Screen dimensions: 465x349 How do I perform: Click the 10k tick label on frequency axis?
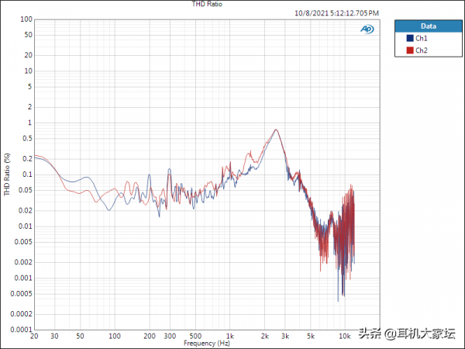pyautogui.click(x=345, y=336)
